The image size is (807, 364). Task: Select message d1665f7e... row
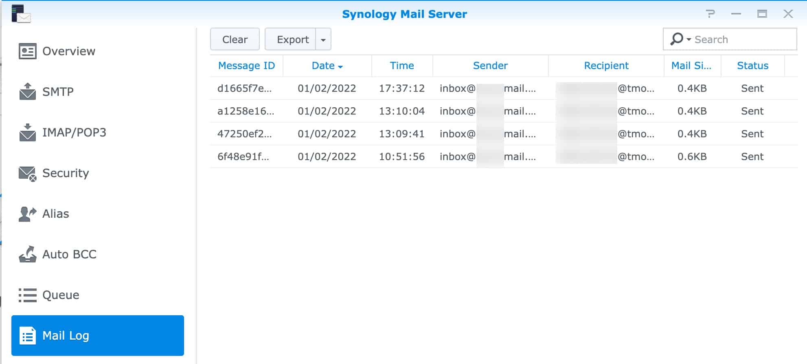(x=504, y=88)
